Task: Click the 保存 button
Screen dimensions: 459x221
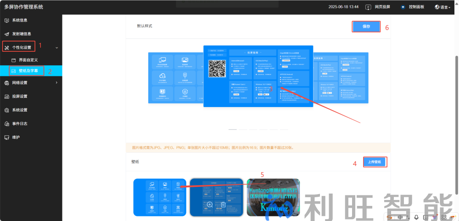Action: pos(366,26)
